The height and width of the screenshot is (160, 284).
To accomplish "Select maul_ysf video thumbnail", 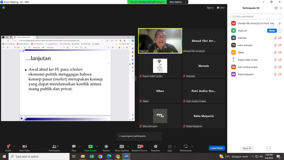I will coord(160,40).
